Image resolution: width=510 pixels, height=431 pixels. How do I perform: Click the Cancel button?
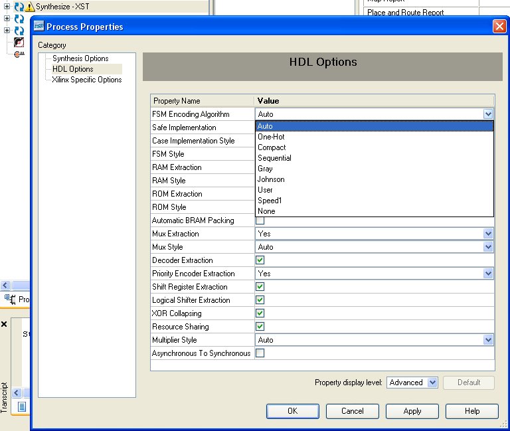click(352, 411)
